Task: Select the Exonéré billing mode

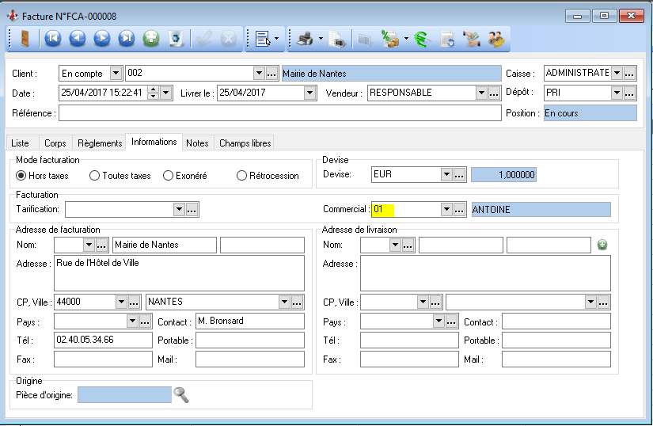Action: coord(168,176)
